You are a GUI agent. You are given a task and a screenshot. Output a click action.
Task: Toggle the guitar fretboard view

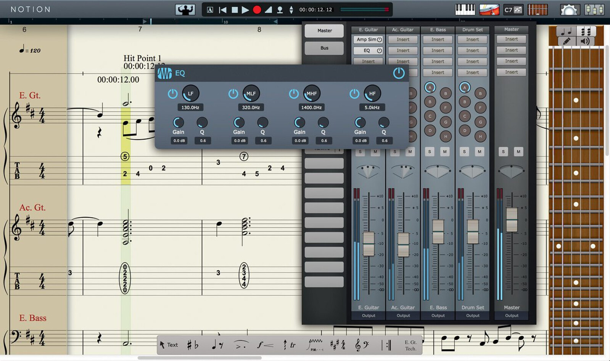(538, 10)
